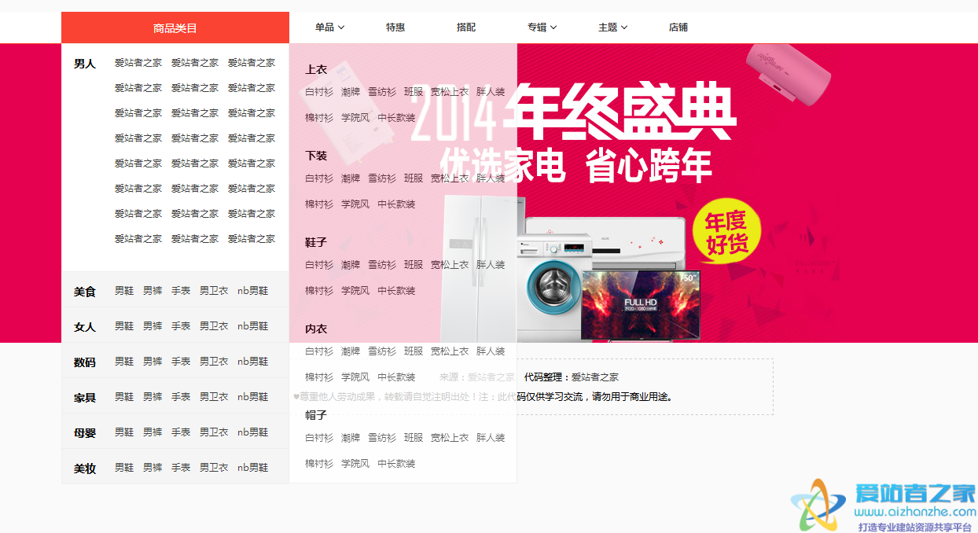
Task: Open 中长款装 under 下装
Action: (396, 204)
